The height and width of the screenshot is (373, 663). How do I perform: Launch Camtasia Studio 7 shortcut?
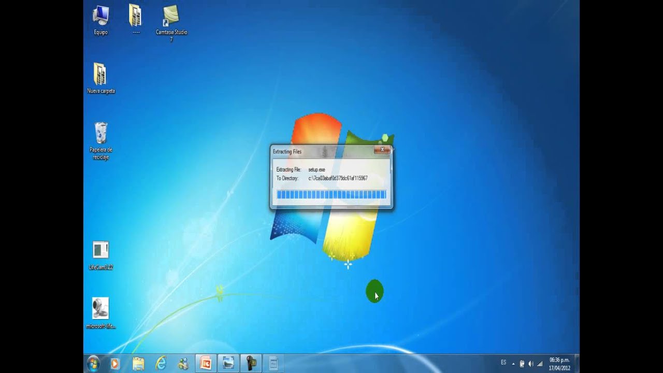tap(171, 23)
